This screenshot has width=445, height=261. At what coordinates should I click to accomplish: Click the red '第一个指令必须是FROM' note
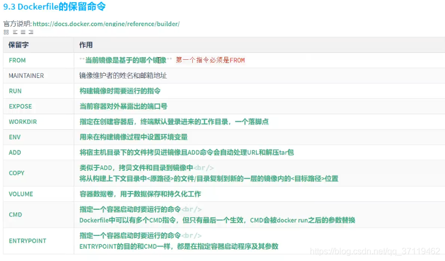[x=210, y=60]
